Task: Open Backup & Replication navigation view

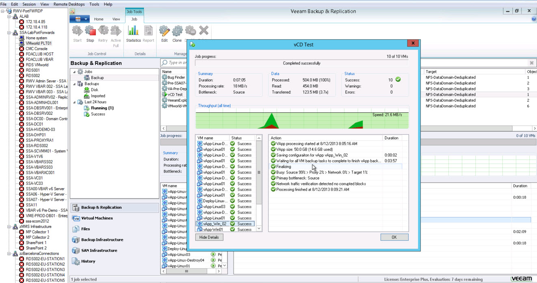Action: pos(115,208)
